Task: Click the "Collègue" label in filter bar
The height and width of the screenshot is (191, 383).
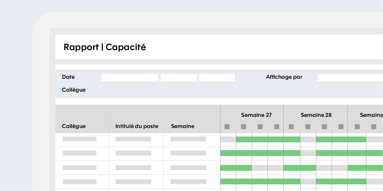Action: 74,90
